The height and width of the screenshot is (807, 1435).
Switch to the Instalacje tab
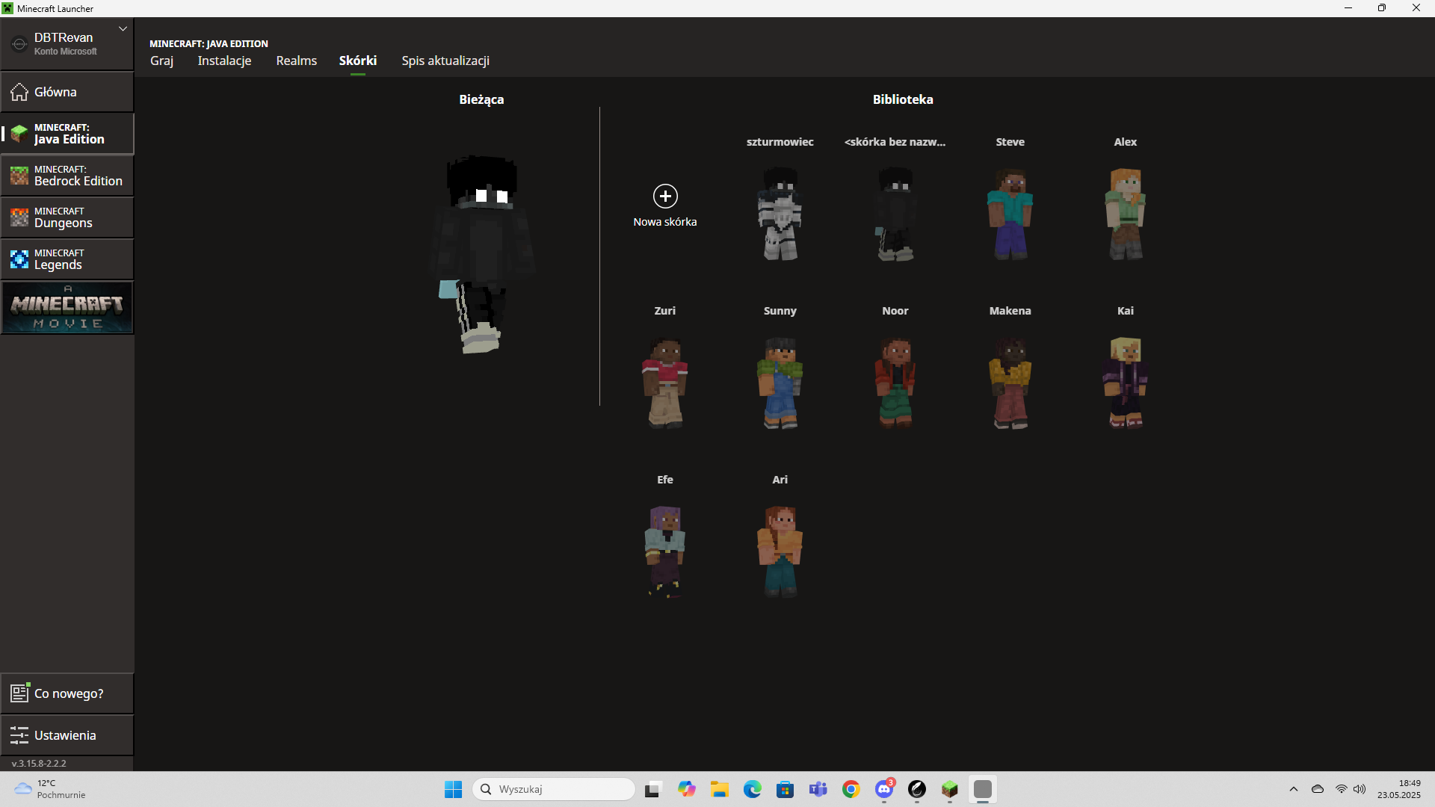(224, 61)
